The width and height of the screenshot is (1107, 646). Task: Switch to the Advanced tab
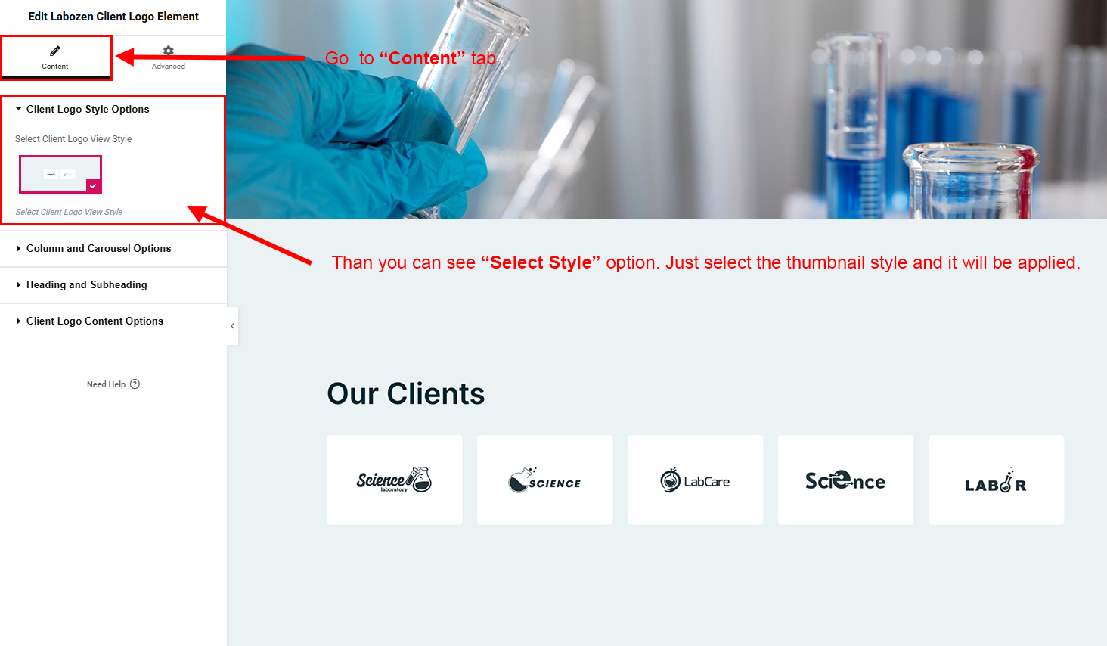click(x=169, y=57)
